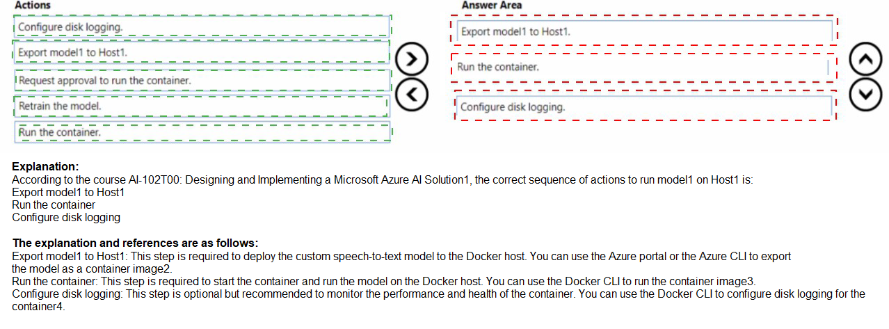The height and width of the screenshot is (329, 889).
Task: Select 'Retrain the model' action
Action: click(202, 106)
